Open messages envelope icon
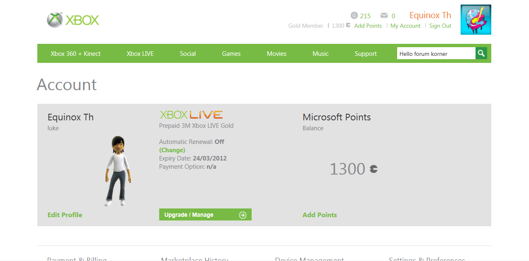This screenshot has height=261, width=529. coord(384,16)
